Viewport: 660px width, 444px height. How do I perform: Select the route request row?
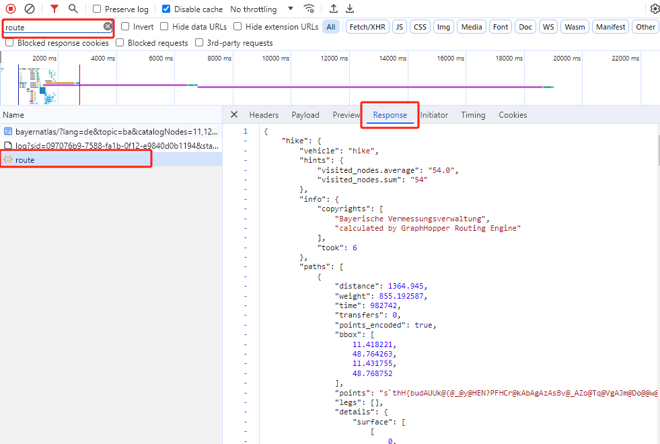pos(111,159)
